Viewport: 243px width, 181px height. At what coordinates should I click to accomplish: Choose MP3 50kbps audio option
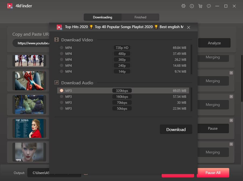[x=62, y=109]
